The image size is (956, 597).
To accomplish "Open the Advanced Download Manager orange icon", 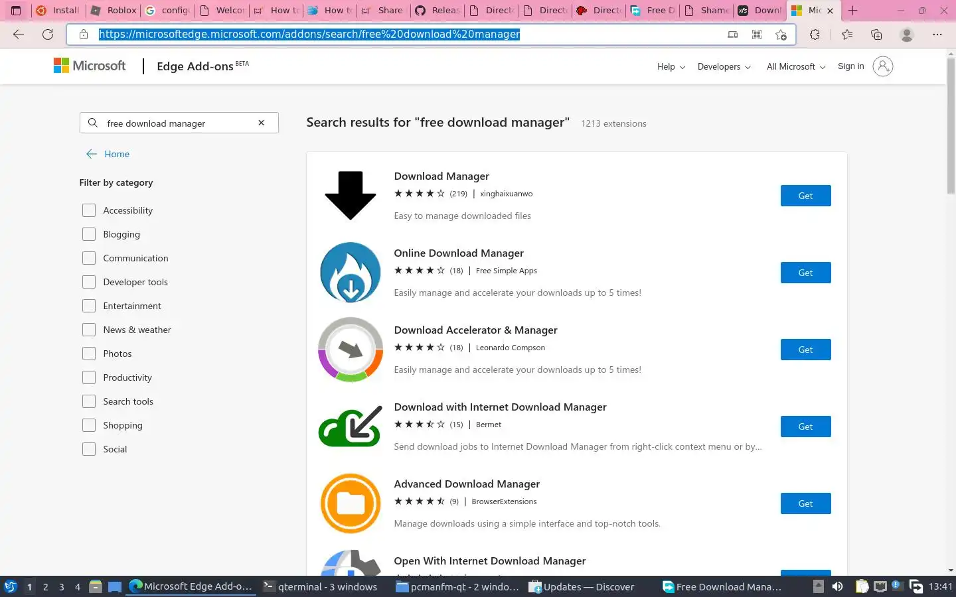I will (x=351, y=503).
